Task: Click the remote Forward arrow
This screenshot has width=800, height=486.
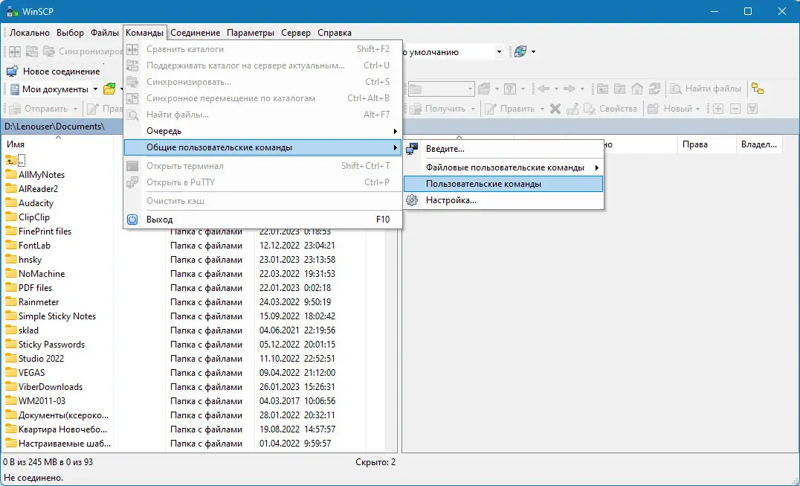Action: [570, 89]
